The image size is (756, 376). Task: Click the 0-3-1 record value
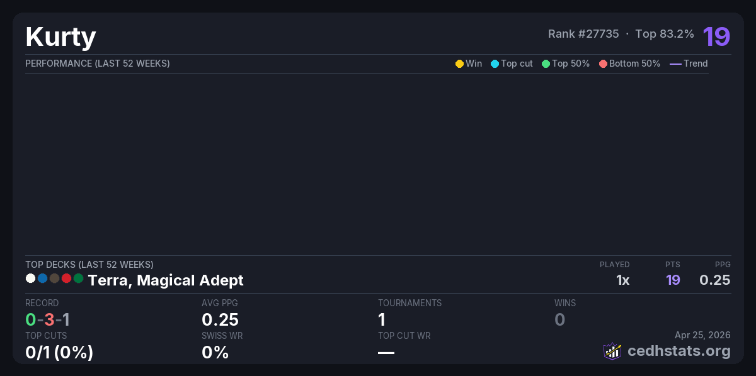[x=47, y=319]
